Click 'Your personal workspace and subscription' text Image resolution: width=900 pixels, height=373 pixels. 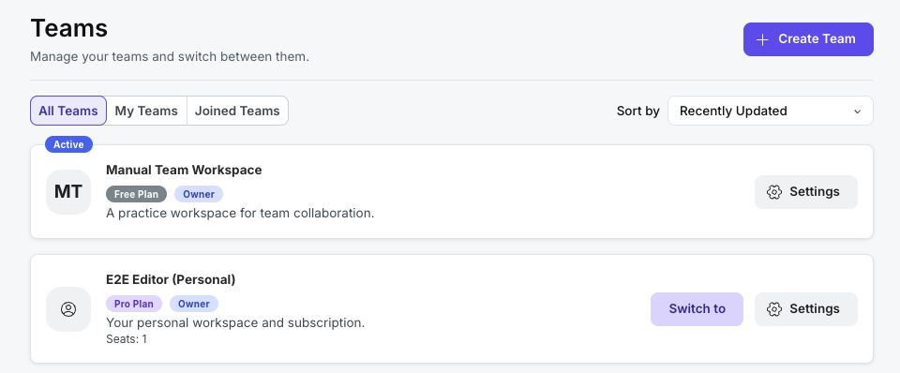[235, 323]
